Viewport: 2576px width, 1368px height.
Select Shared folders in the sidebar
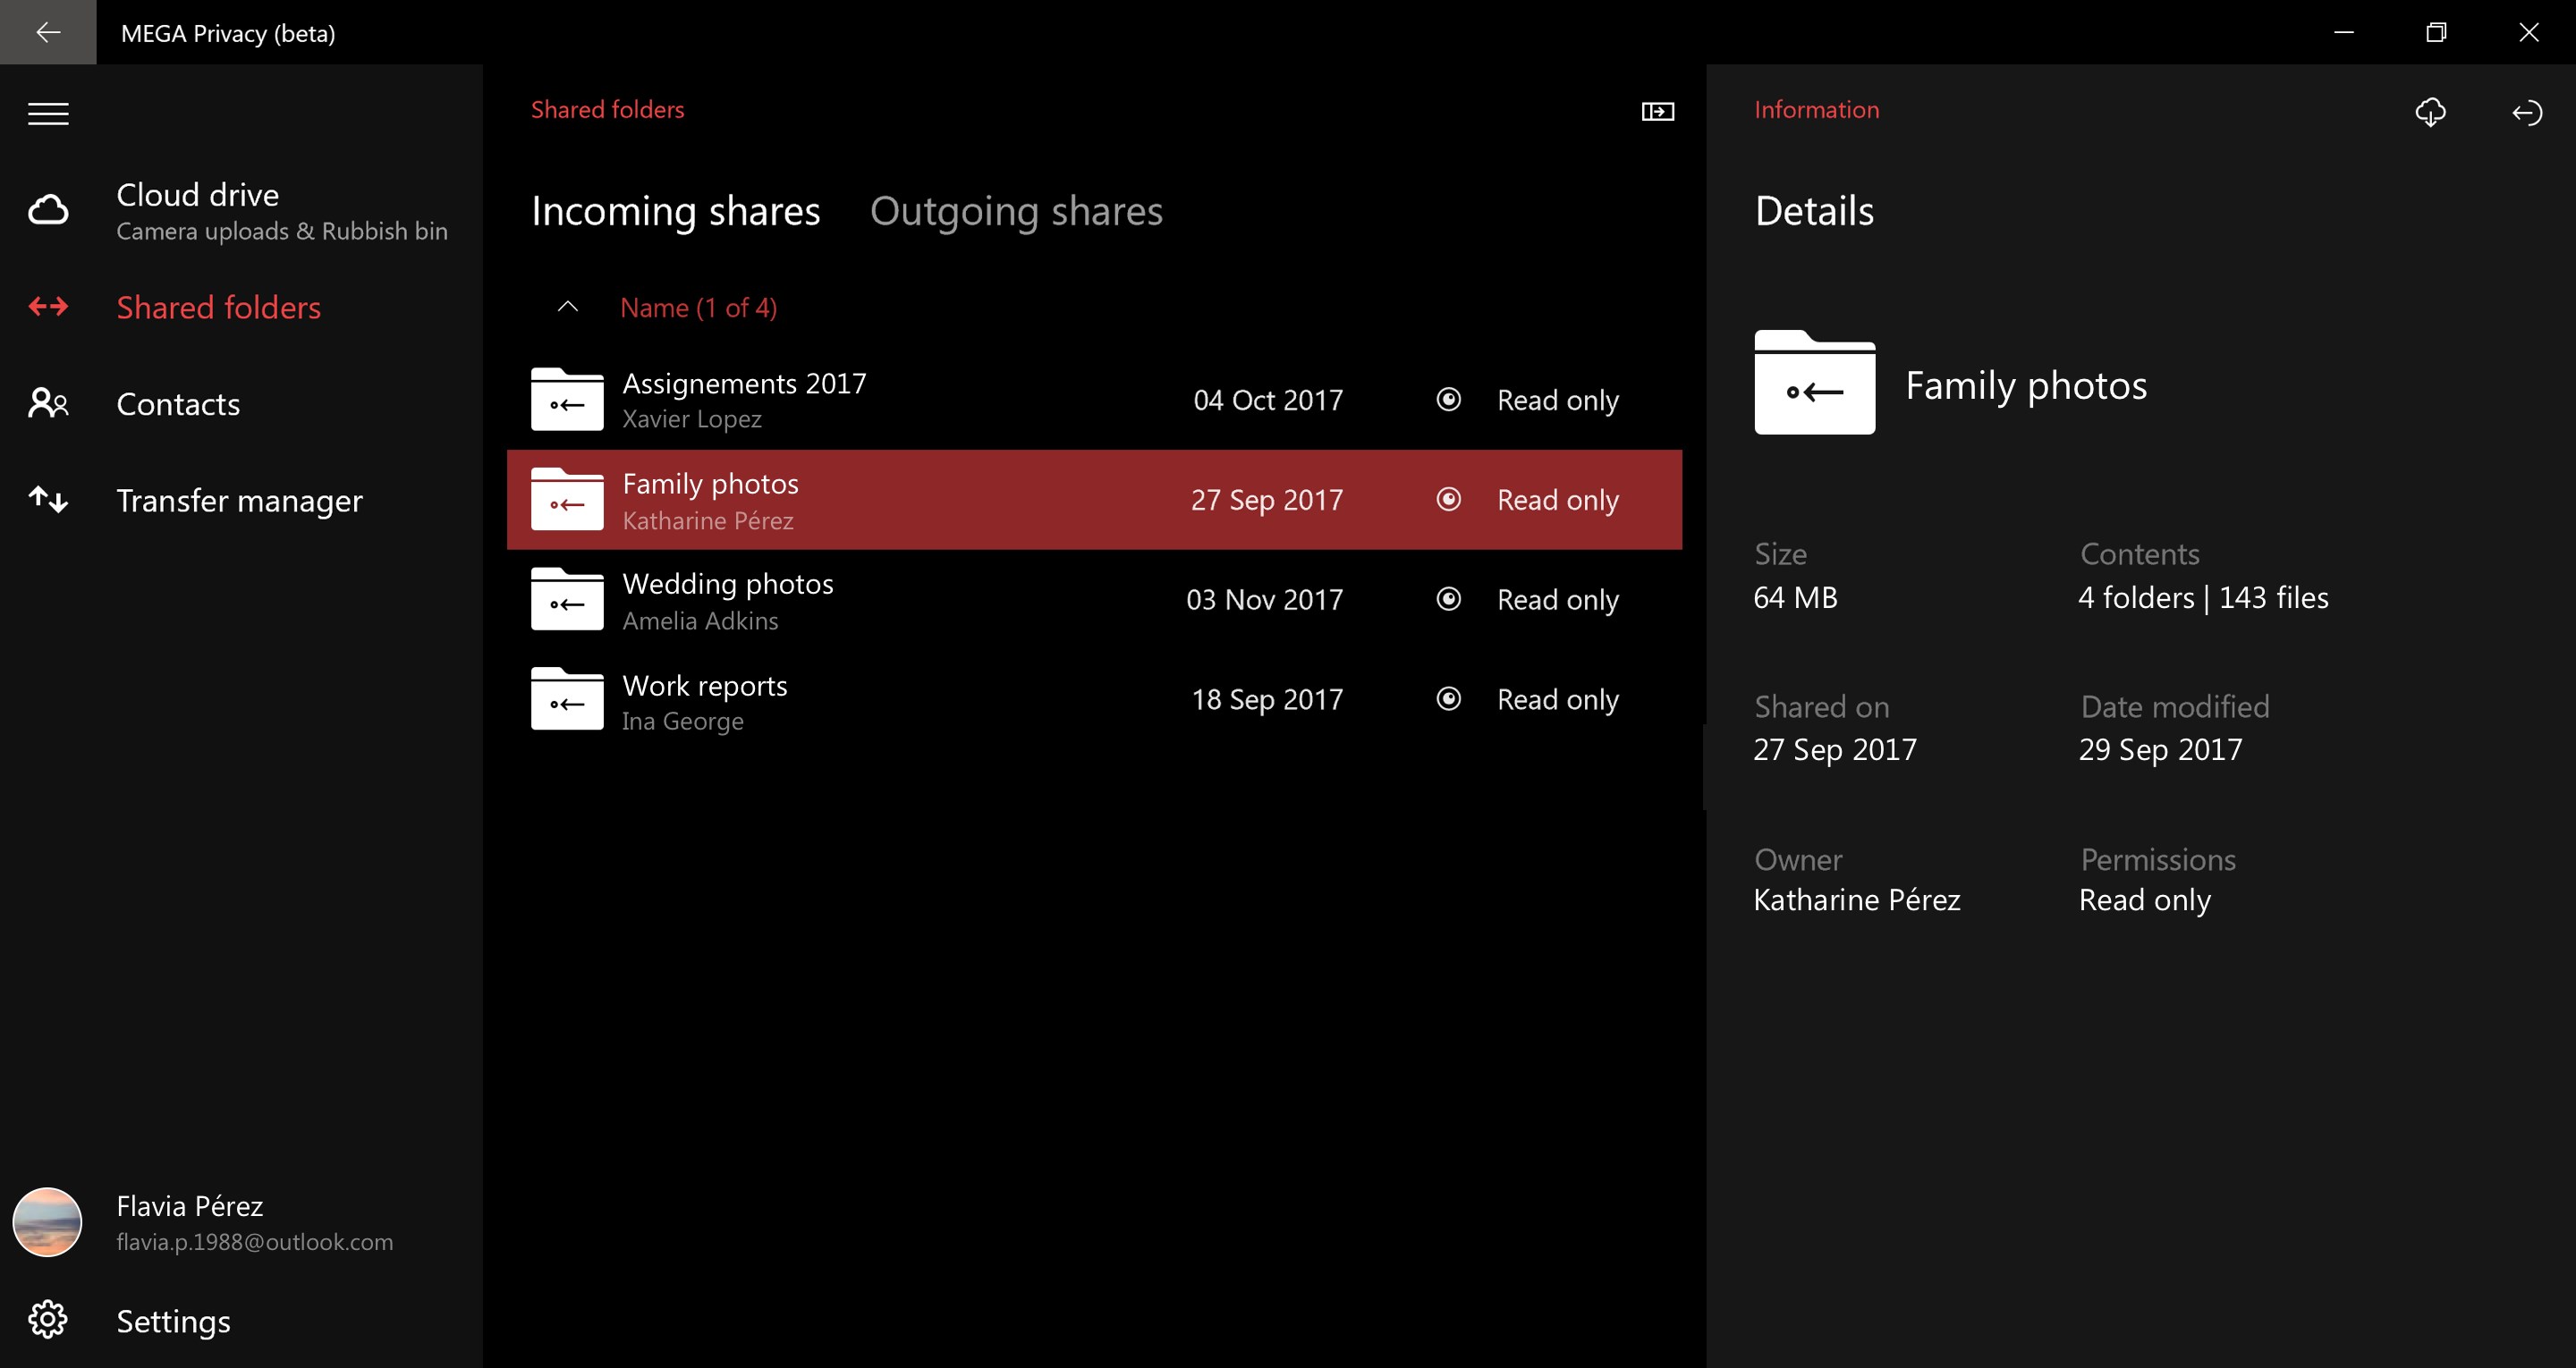(218, 307)
